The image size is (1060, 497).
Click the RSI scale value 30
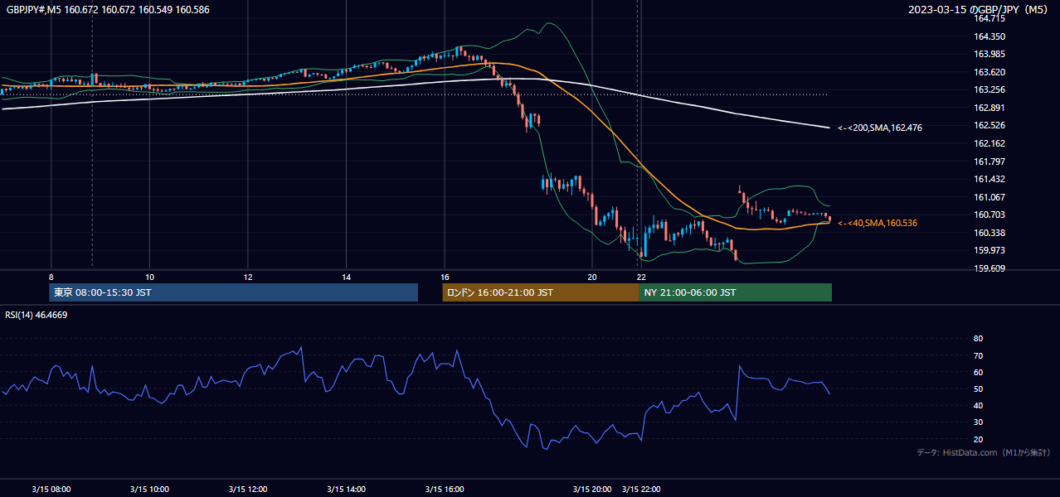click(979, 422)
